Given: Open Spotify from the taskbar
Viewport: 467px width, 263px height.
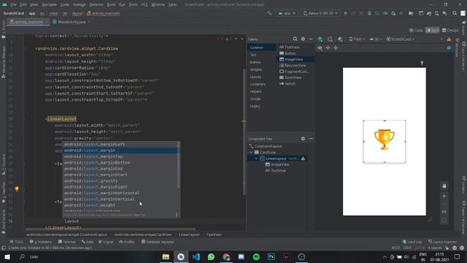Looking at the screenshot, I should click(x=256, y=256).
